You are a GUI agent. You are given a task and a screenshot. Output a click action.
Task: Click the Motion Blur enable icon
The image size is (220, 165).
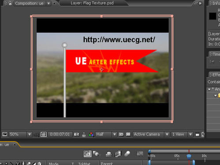[x=127, y=154]
